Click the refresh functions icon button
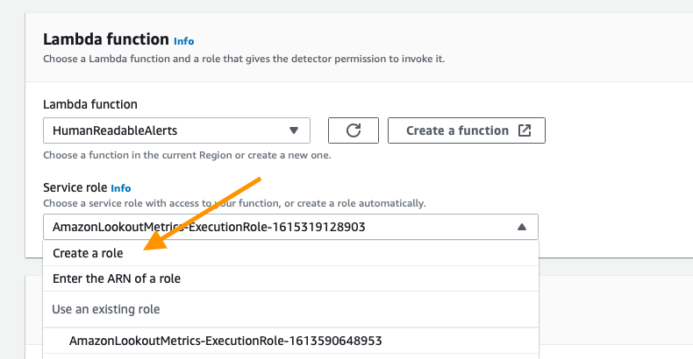 [354, 130]
